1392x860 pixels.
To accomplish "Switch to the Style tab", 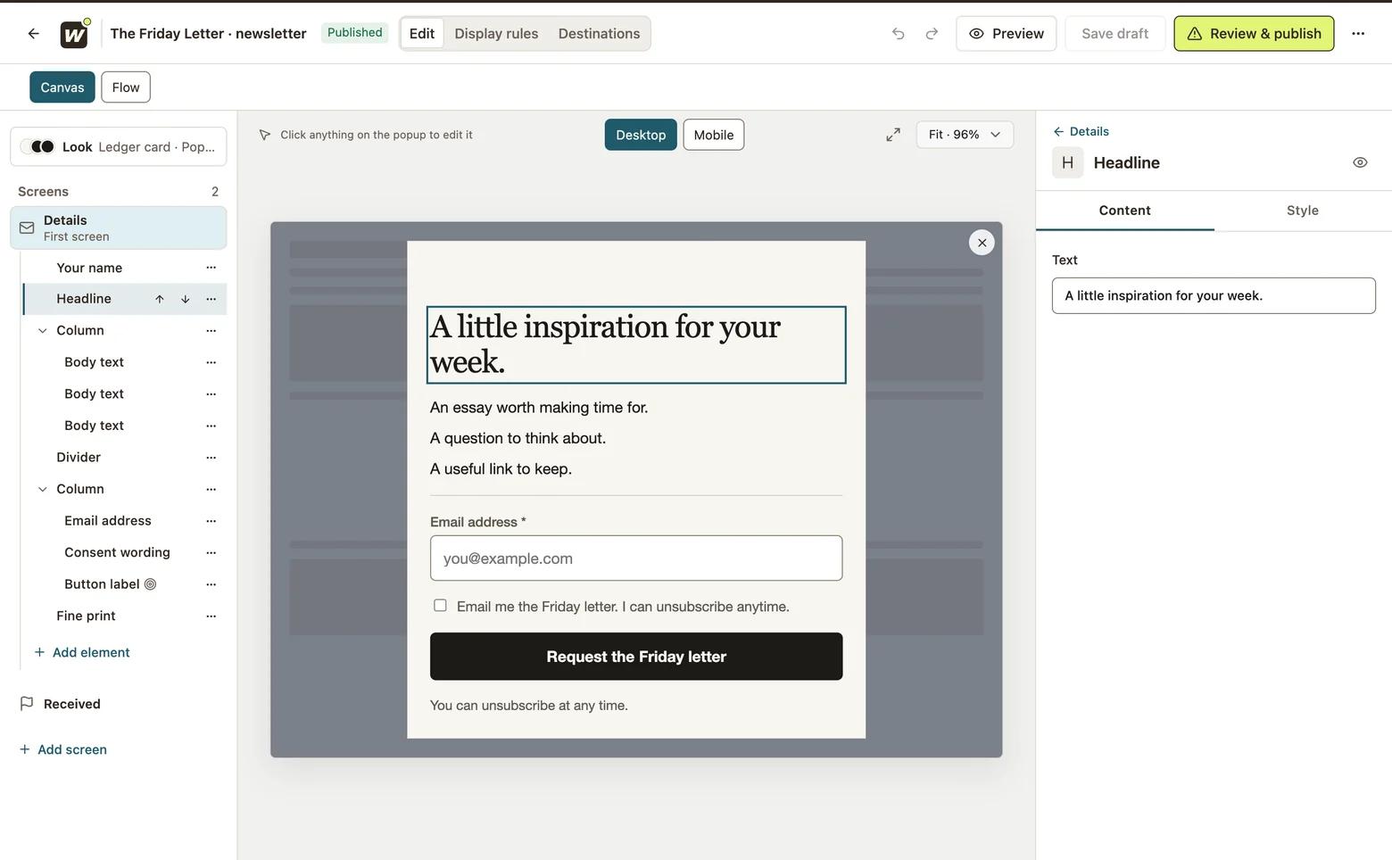I will [1302, 211].
